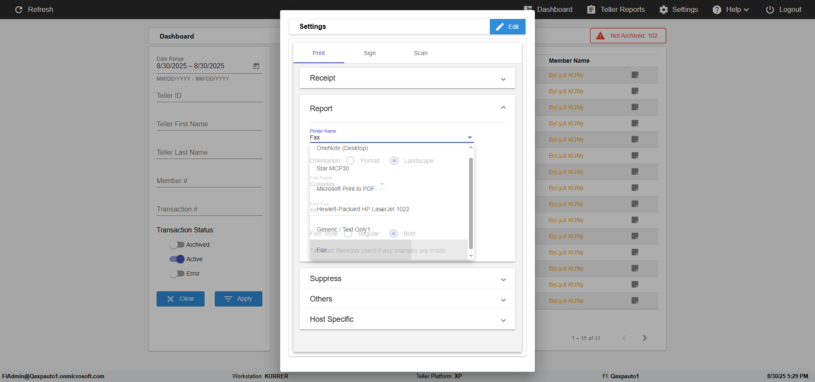Expand the Receipt section
This screenshot has height=382, width=815.
tap(407, 78)
